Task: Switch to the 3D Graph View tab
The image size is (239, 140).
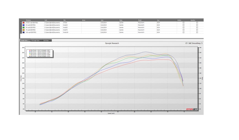Action: click(36, 40)
